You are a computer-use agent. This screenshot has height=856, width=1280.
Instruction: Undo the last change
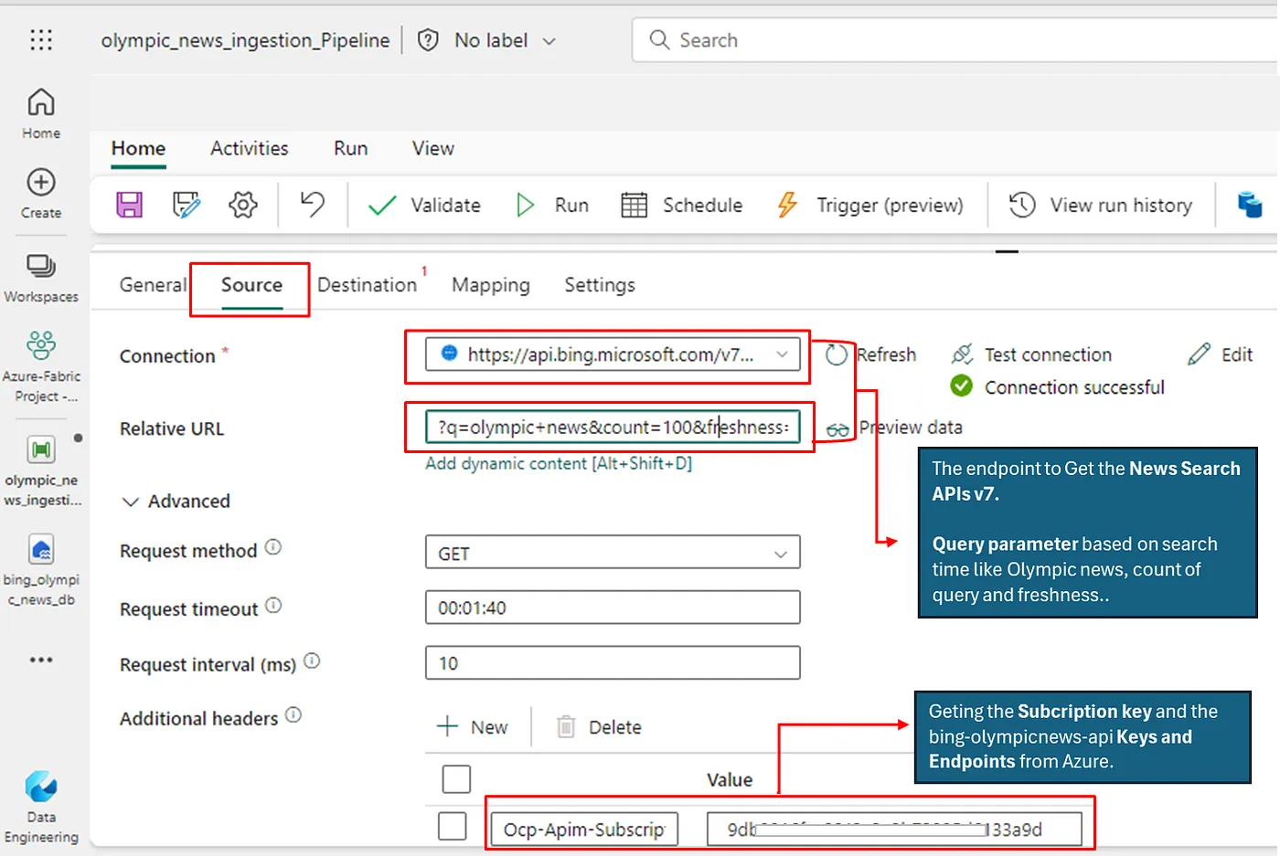point(313,204)
